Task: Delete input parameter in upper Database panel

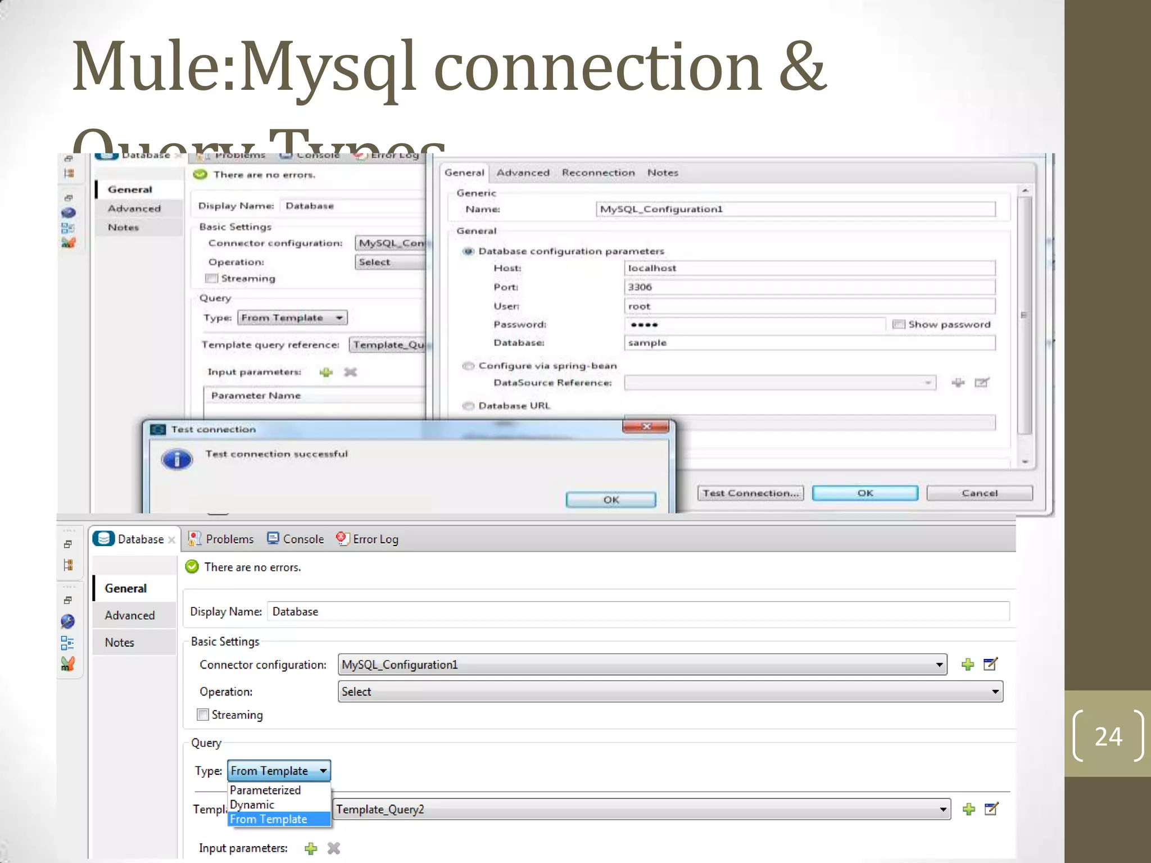Action: pos(350,372)
